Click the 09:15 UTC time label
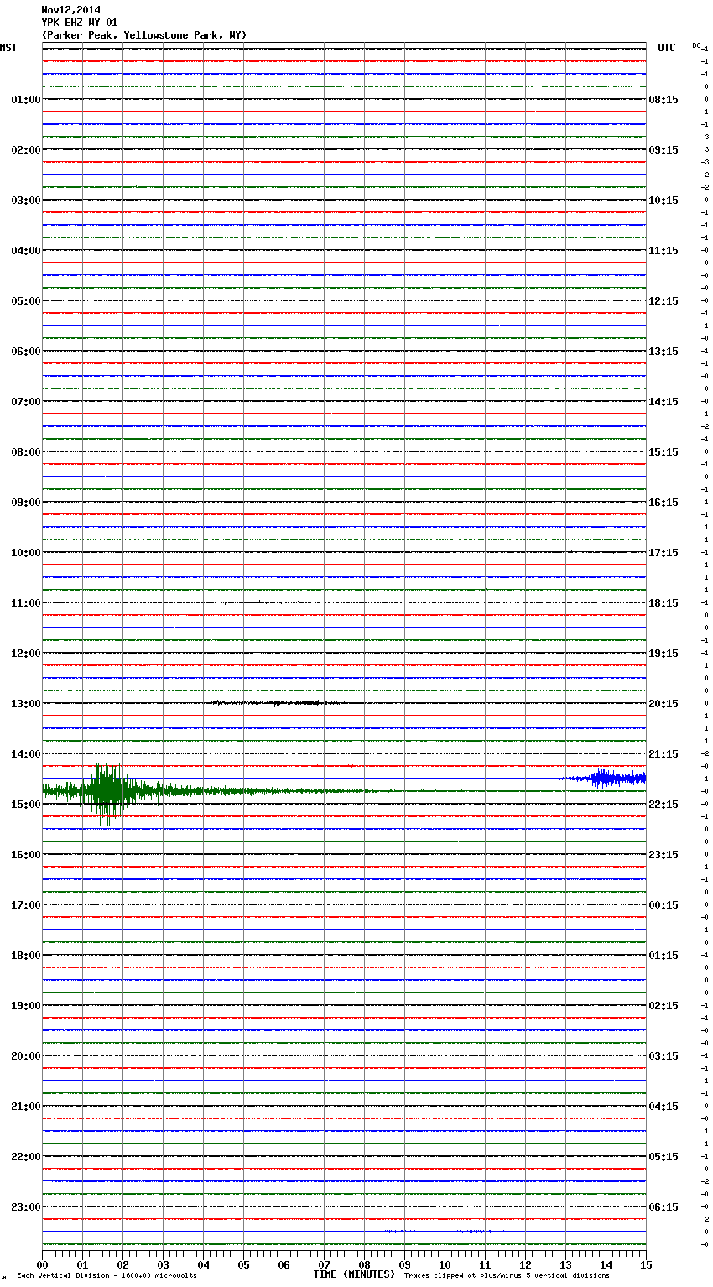The height and width of the screenshot is (1287, 713). click(x=664, y=150)
